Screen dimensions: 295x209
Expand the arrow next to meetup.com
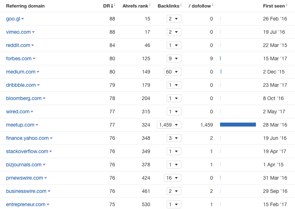pos(37,125)
